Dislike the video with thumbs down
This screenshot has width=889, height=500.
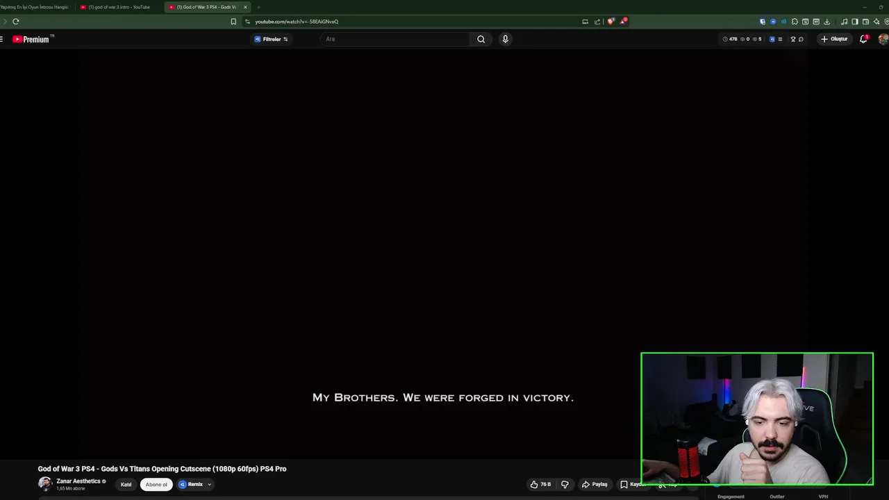pos(565,485)
